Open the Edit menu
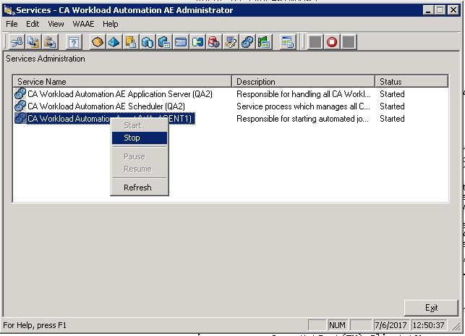The image size is (465, 336). click(33, 24)
